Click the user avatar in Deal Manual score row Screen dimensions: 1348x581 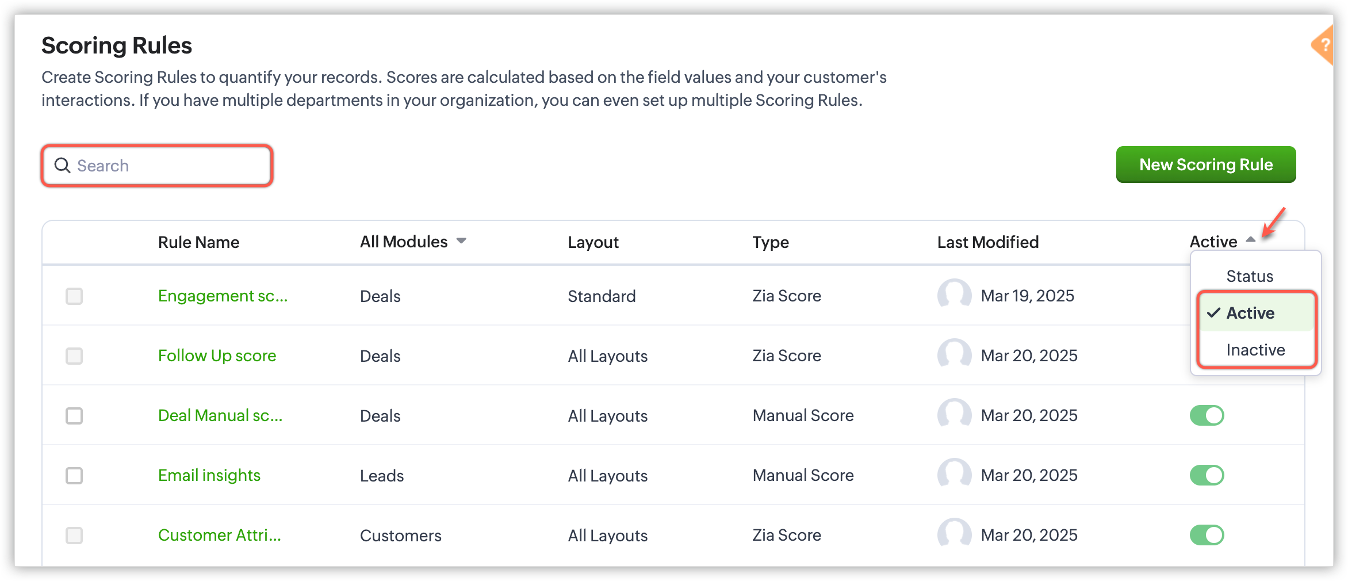(x=954, y=415)
